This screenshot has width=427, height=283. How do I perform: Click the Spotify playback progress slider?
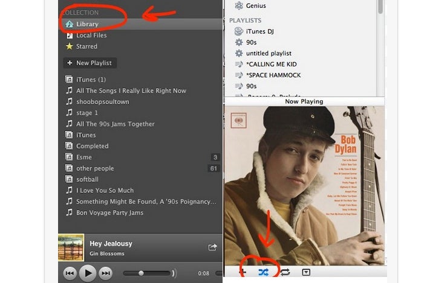pos(148,273)
